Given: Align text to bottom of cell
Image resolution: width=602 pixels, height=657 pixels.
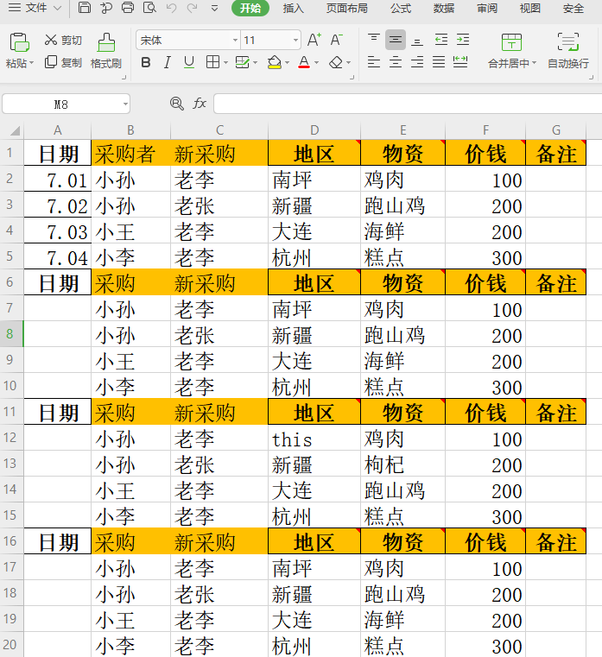Looking at the screenshot, I should pos(416,41).
